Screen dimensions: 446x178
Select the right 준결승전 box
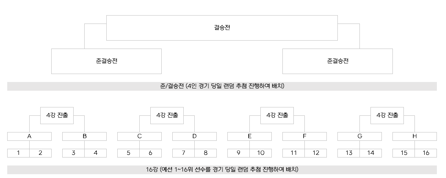click(x=337, y=61)
